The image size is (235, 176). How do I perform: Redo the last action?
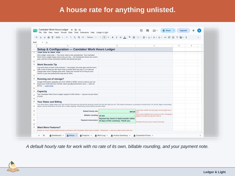(x=44, y=38)
